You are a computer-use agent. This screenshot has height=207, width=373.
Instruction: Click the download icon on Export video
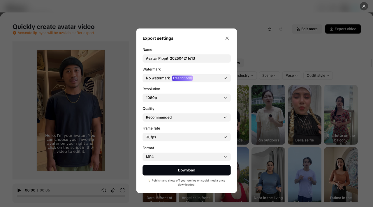point(332,29)
